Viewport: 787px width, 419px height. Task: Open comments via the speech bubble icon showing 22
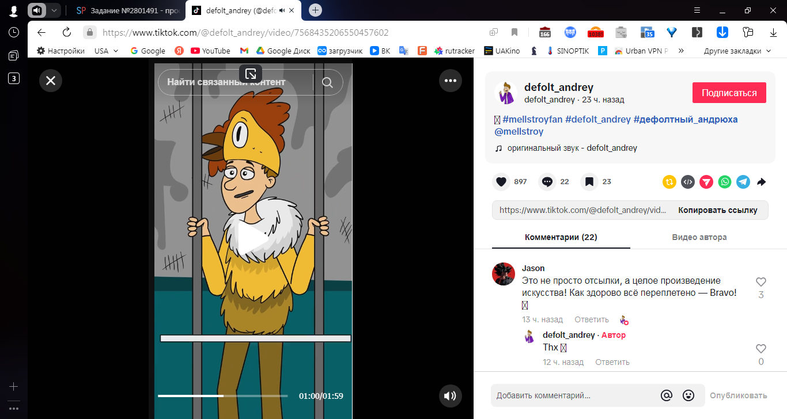[547, 181]
